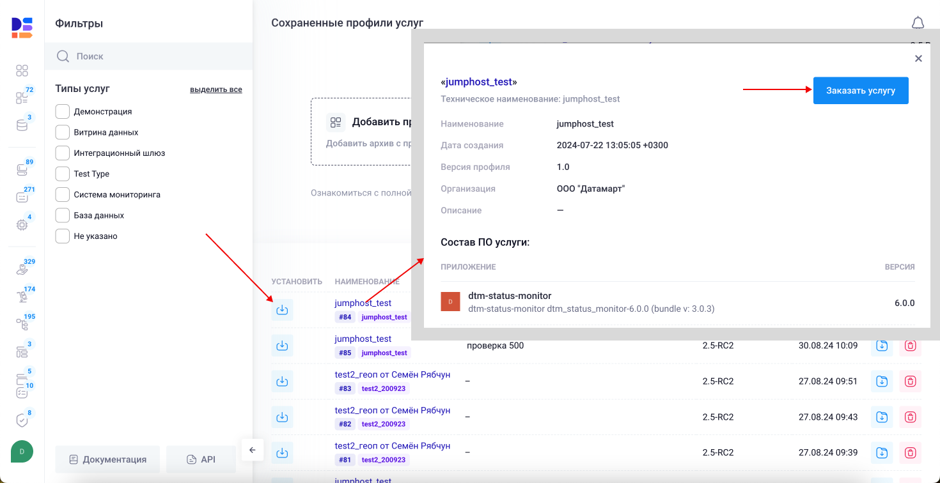Click install icon for test2_геоп #83 row
Image resolution: width=940 pixels, height=483 pixels.
(282, 381)
